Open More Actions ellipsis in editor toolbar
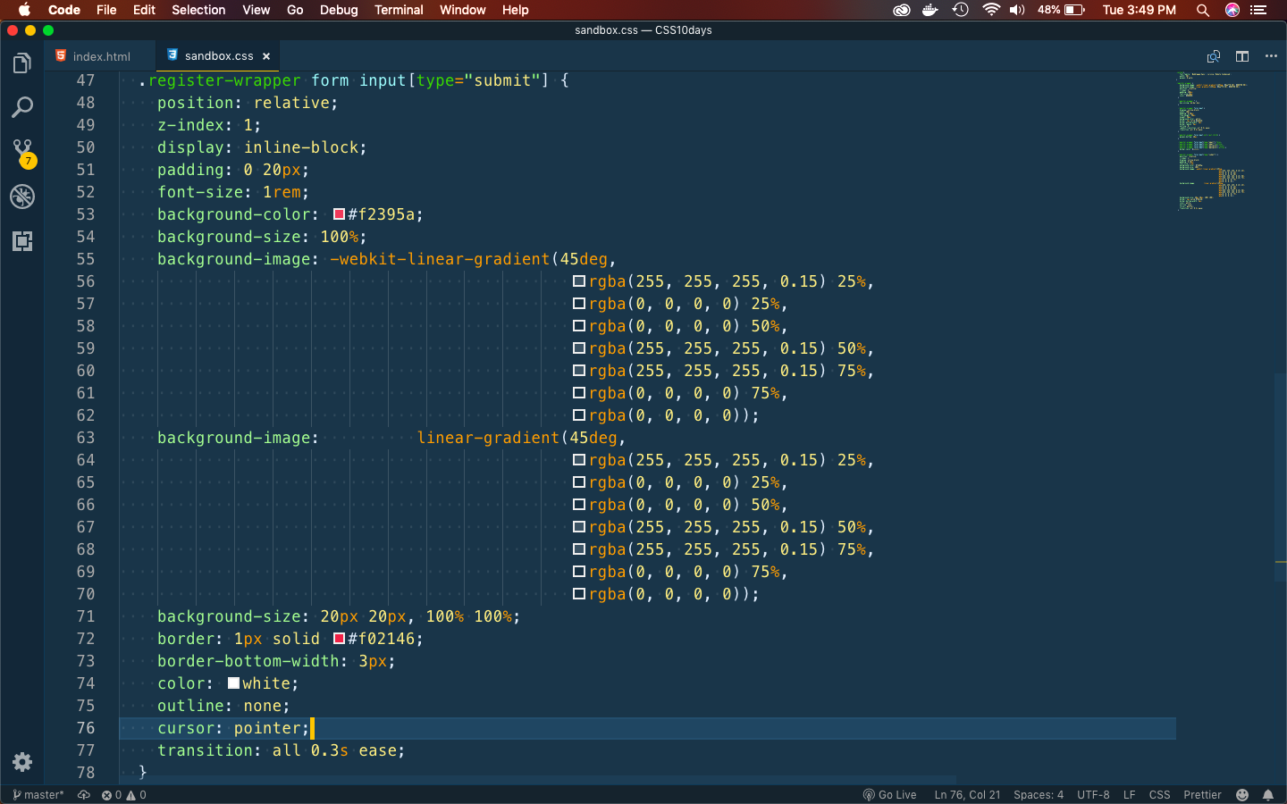The width and height of the screenshot is (1287, 804). pos(1271,56)
